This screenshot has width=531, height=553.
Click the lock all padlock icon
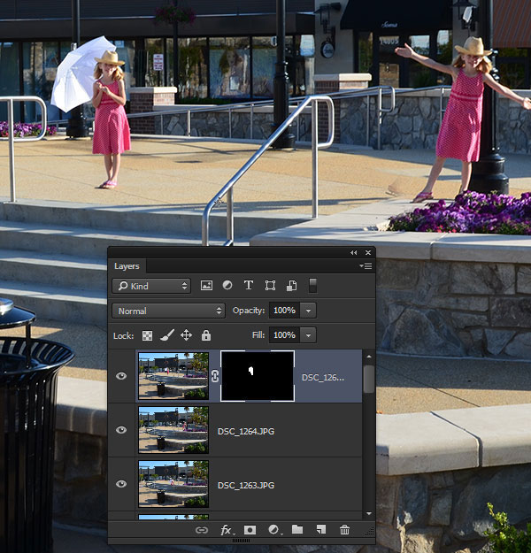[x=206, y=335]
